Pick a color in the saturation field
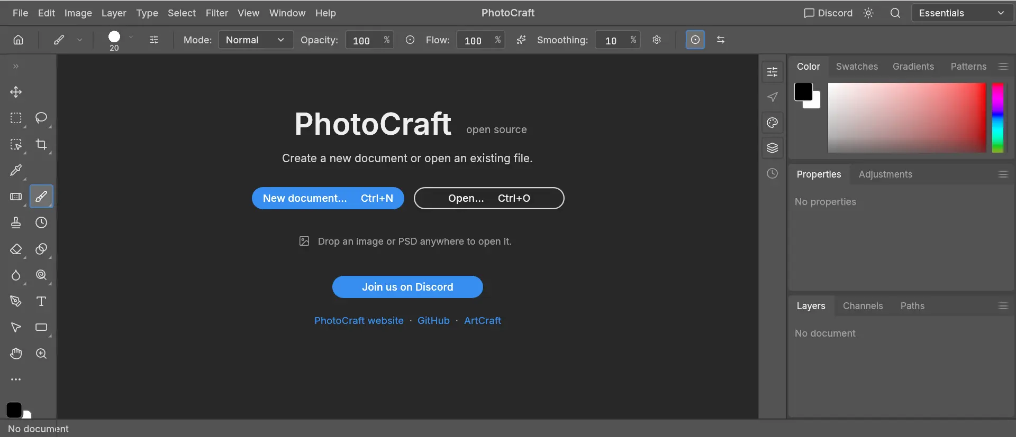 pos(907,118)
